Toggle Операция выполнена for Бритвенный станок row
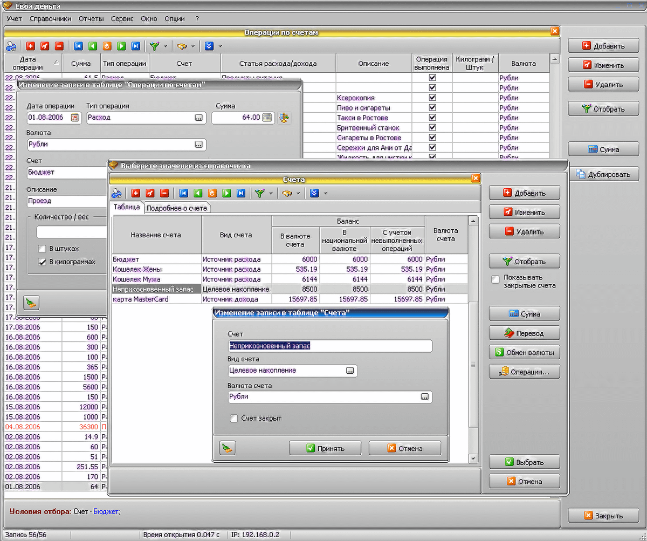This screenshot has width=647, height=541. click(432, 128)
